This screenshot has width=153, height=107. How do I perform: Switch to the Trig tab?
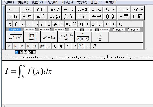[89, 30]
